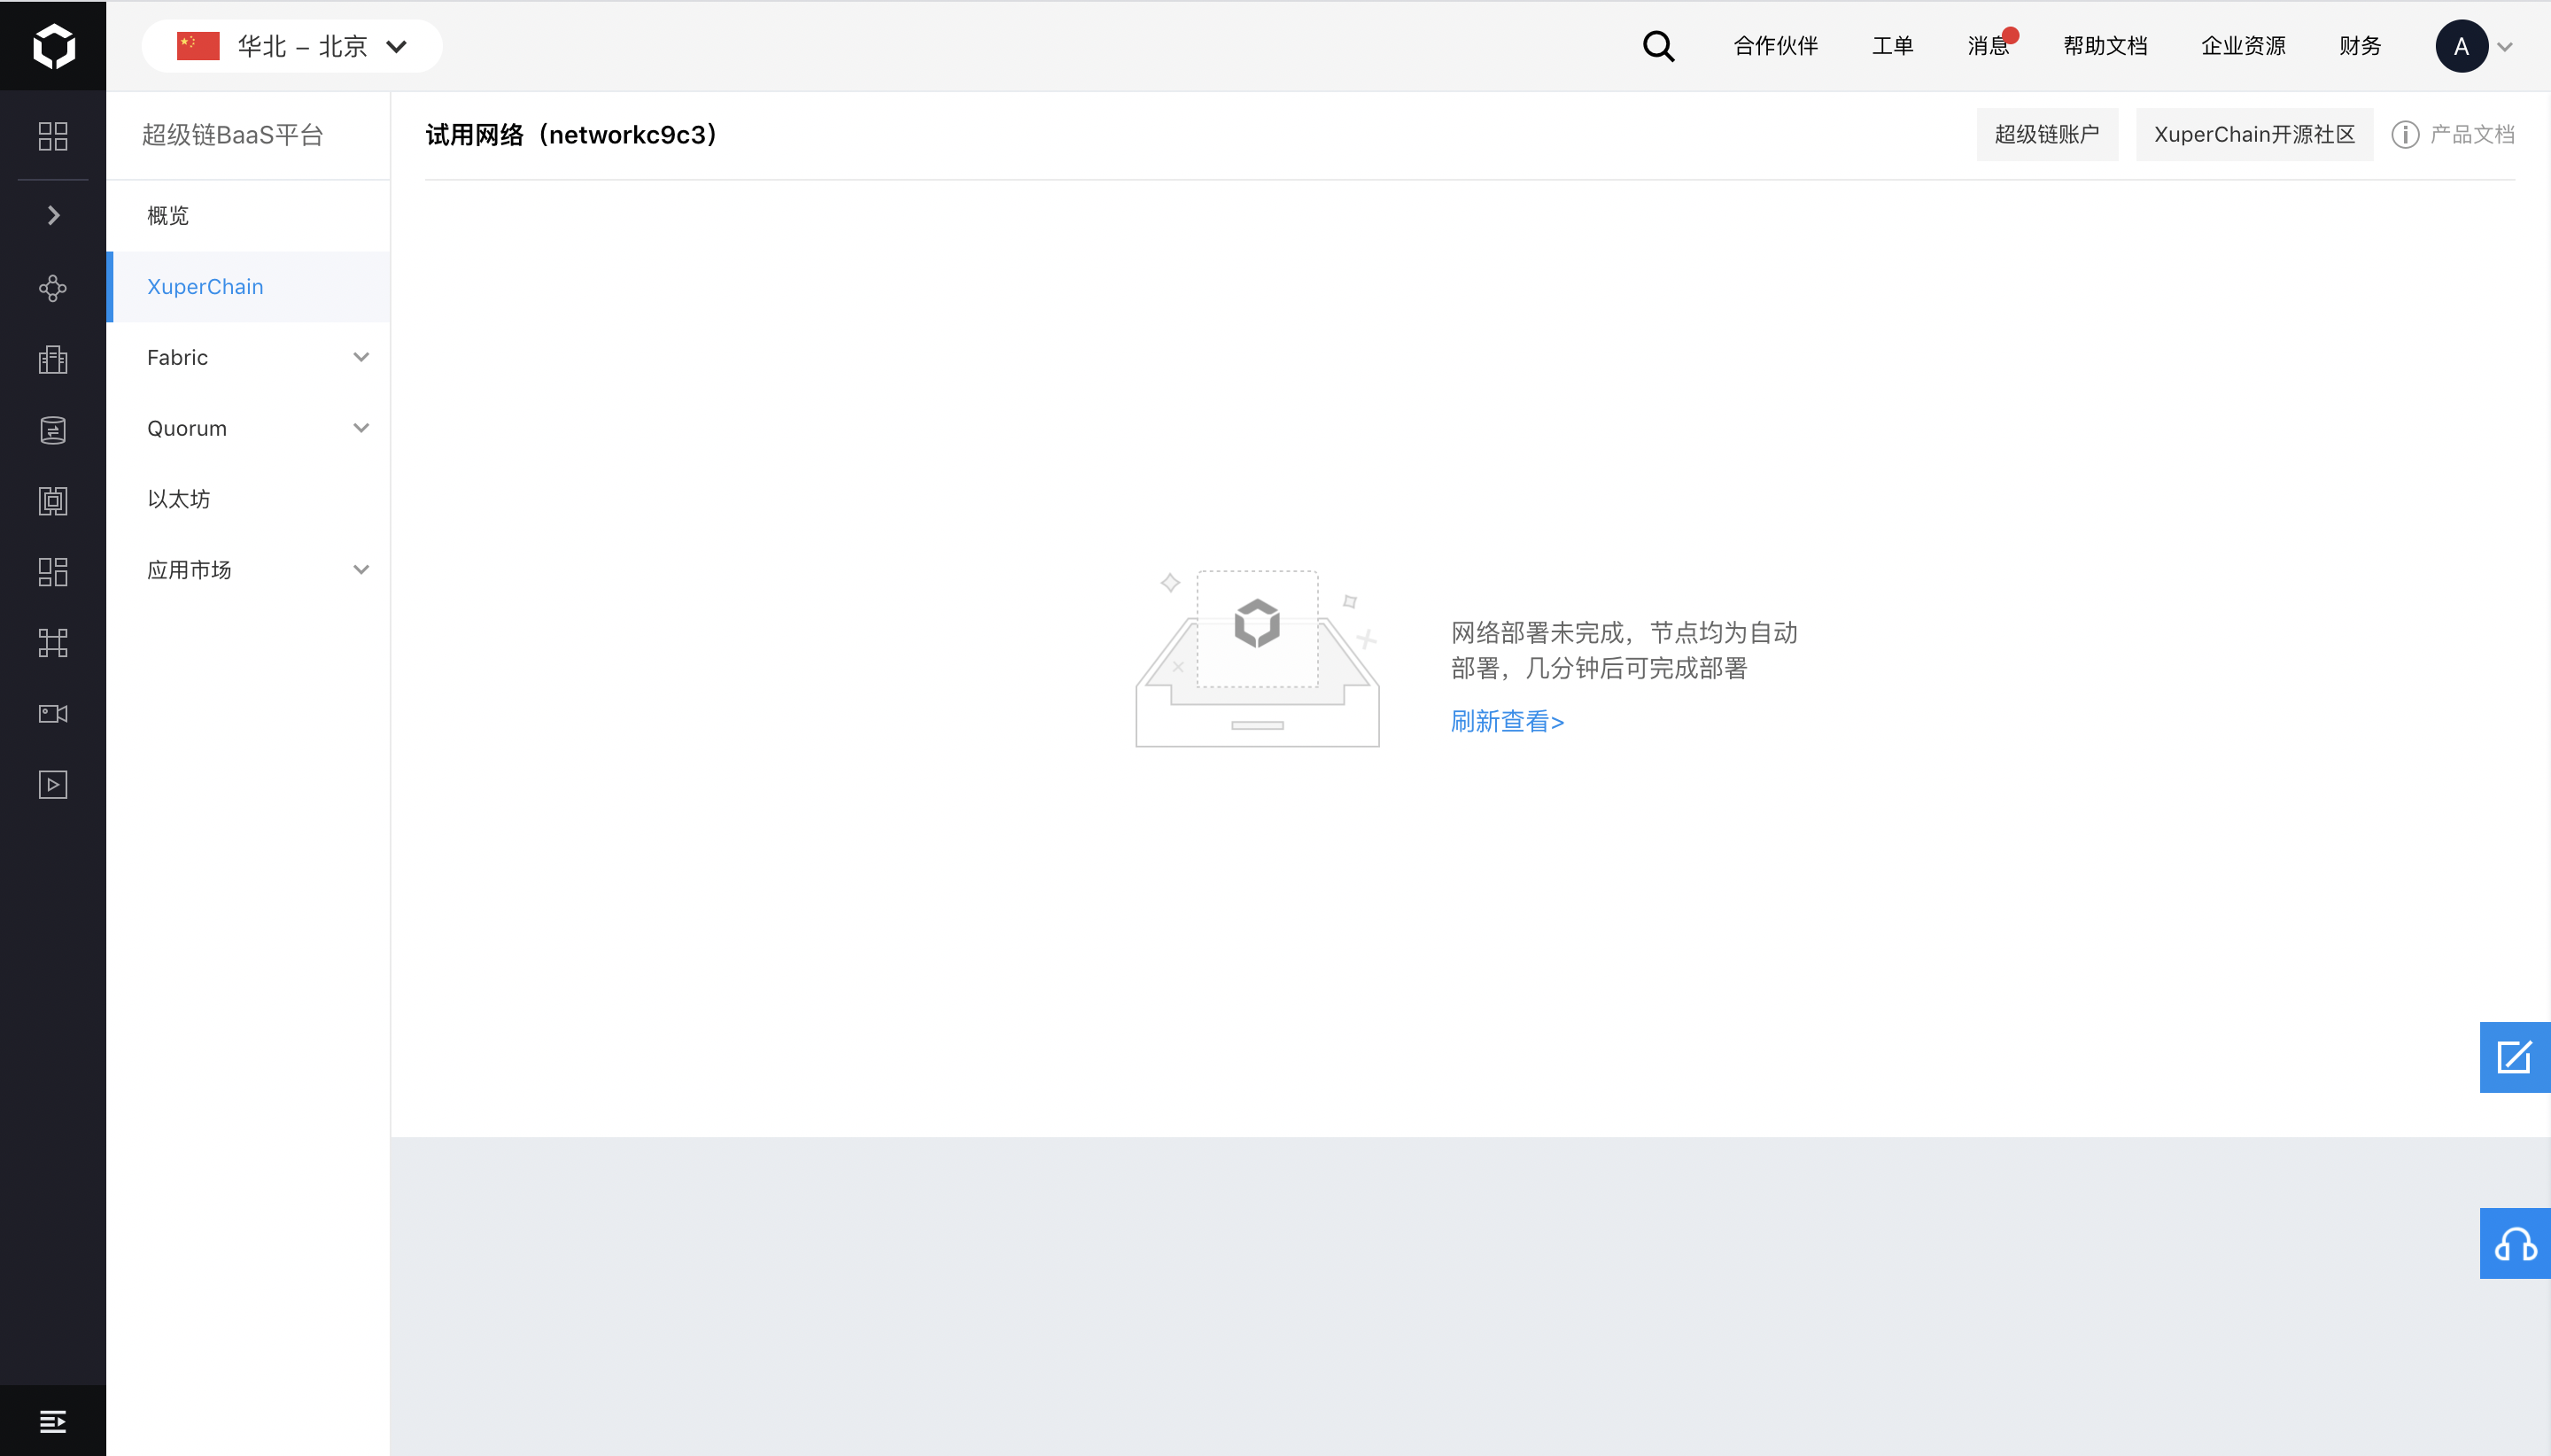Image resolution: width=2551 pixels, height=1456 pixels.
Task: Open the 产品文档 link
Action: pyautogui.click(x=2472, y=134)
